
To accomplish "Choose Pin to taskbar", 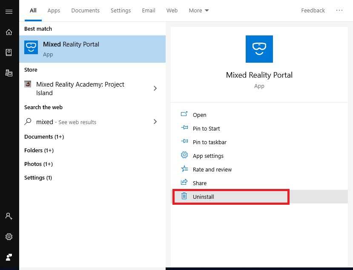I will click(210, 142).
